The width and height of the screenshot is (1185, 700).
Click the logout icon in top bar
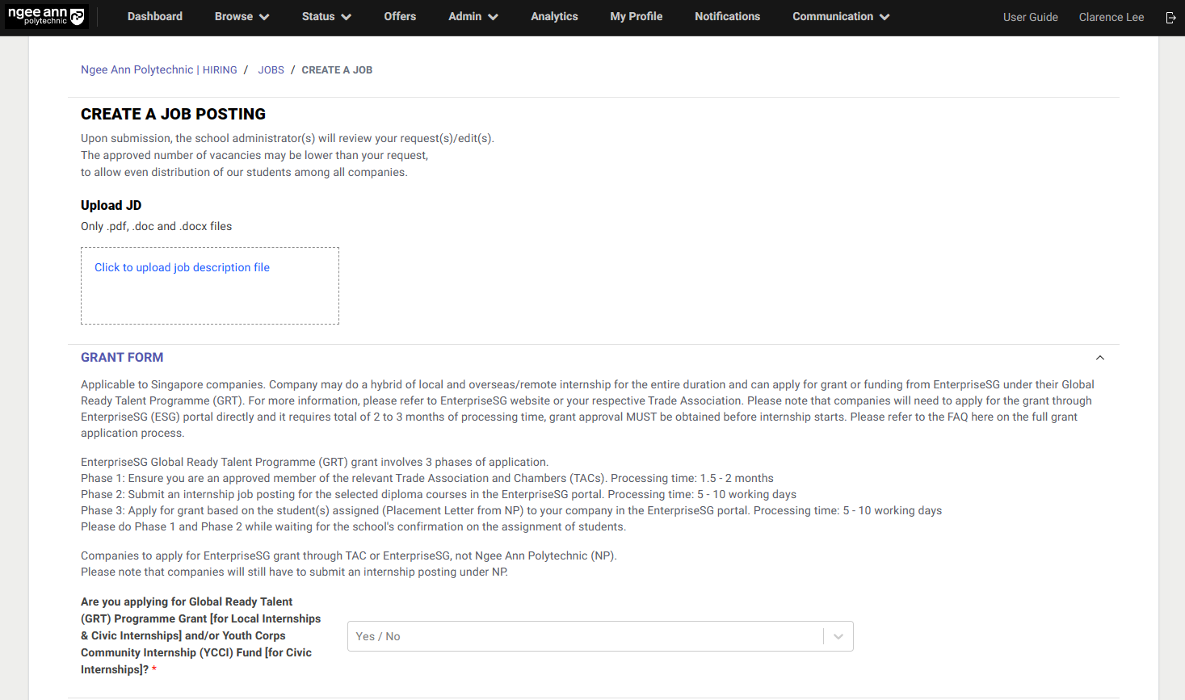[x=1170, y=17]
